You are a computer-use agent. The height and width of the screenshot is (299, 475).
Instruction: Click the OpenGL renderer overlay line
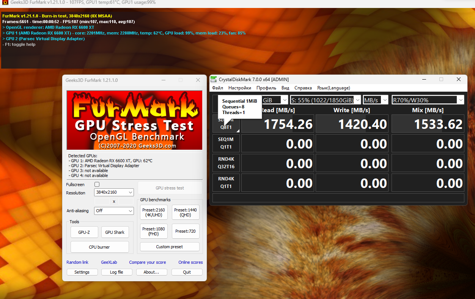point(48,27)
